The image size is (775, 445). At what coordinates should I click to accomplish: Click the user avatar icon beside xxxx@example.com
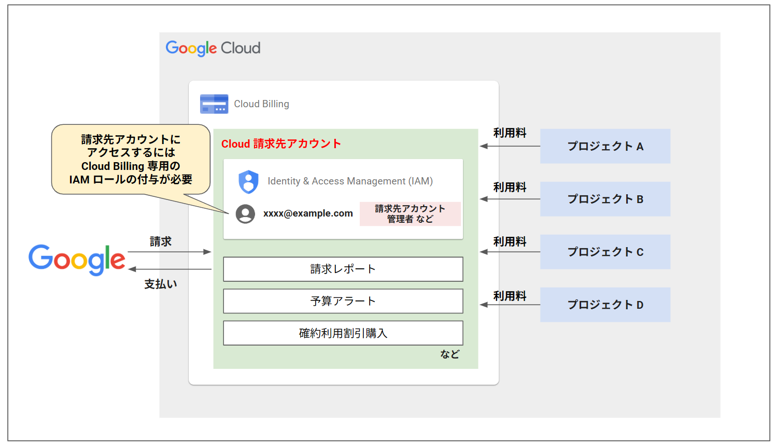[245, 213]
